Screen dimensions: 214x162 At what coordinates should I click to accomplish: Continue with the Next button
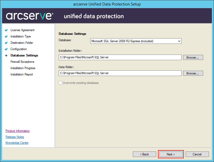click(171, 154)
